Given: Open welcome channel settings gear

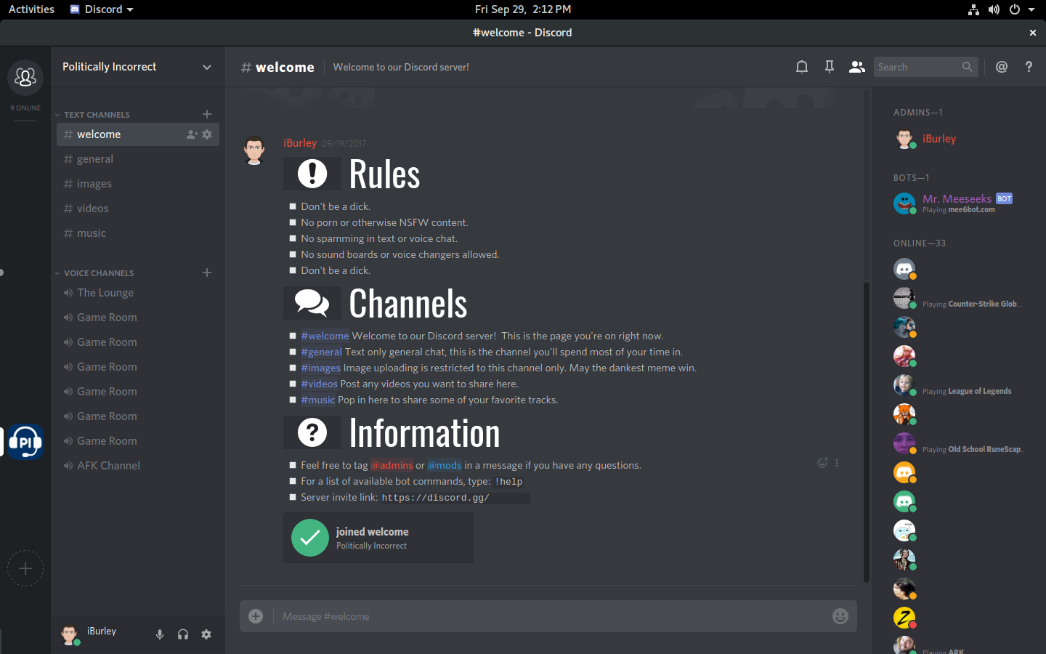Looking at the screenshot, I should (x=207, y=134).
